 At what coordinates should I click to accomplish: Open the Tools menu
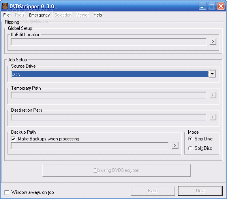point(19,15)
